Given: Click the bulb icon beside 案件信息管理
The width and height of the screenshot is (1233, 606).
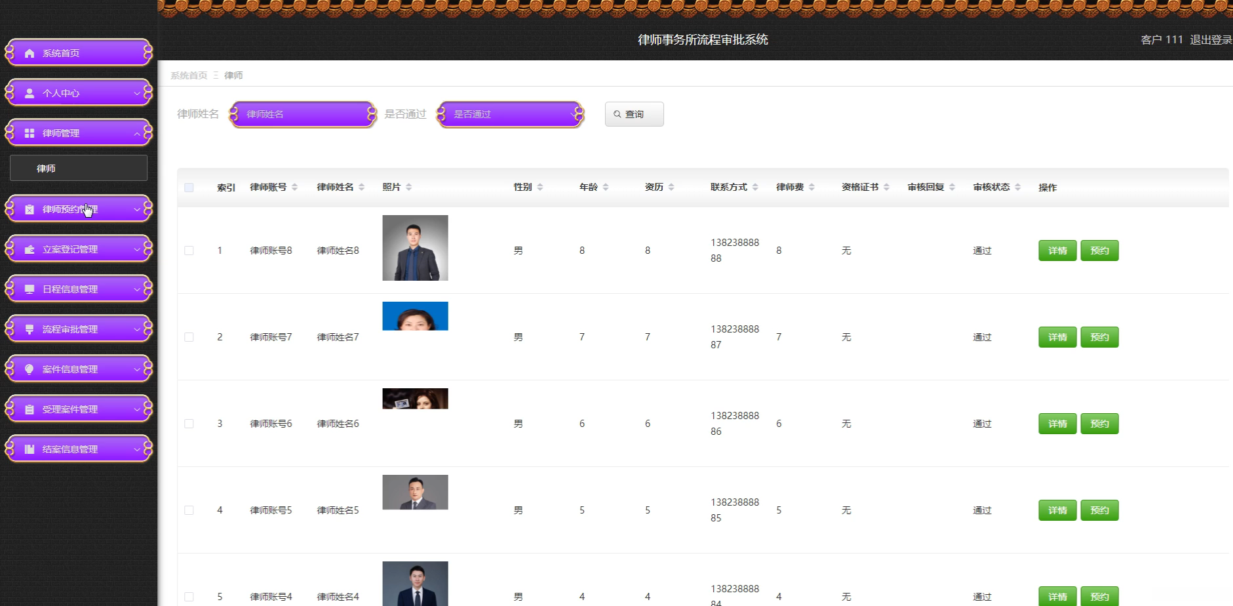Looking at the screenshot, I should pos(29,369).
